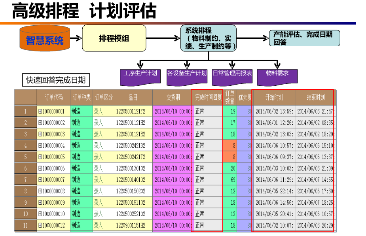Click the 系统排程 process box

click(208, 38)
